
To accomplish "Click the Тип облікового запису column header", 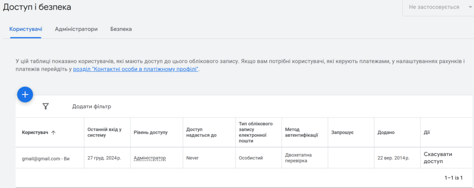I will click(256, 132).
